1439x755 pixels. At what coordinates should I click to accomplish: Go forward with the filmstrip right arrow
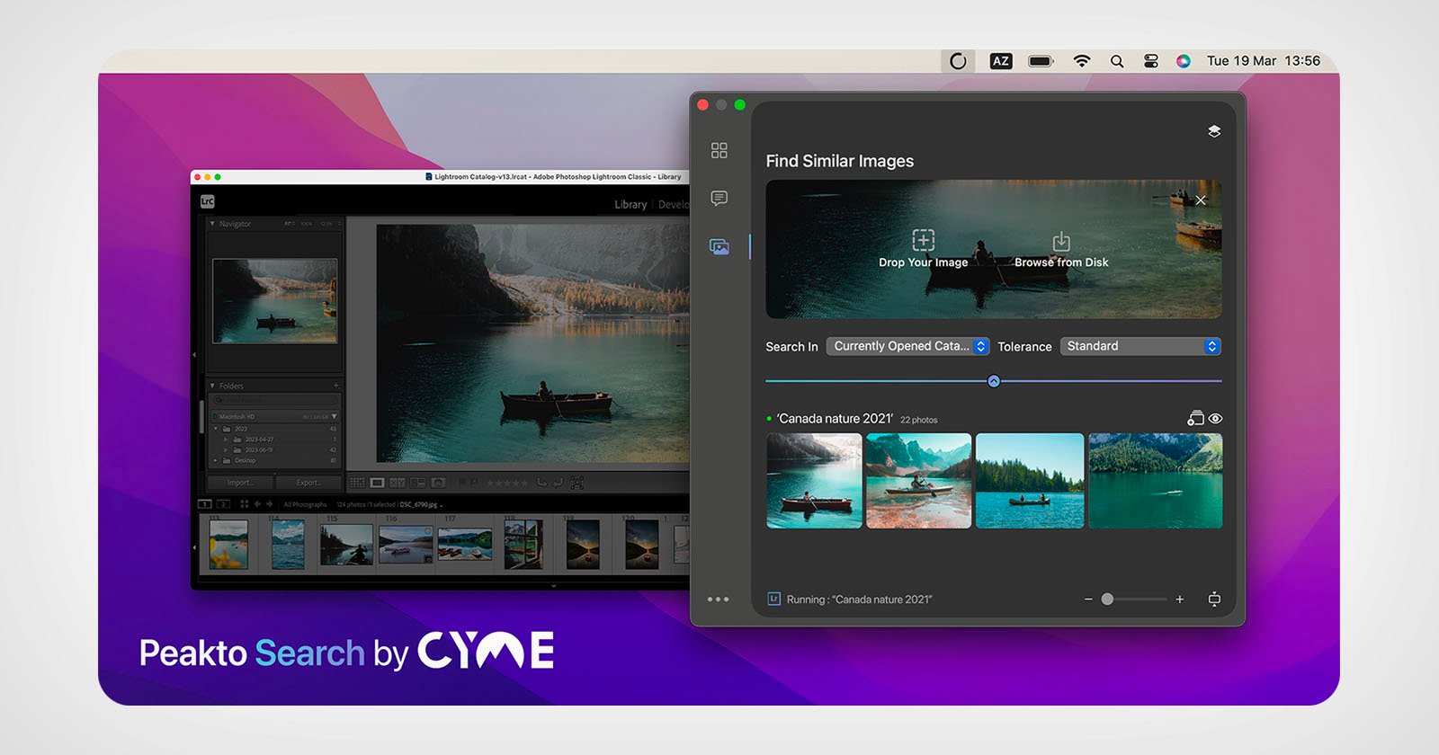[x=270, y=504]
